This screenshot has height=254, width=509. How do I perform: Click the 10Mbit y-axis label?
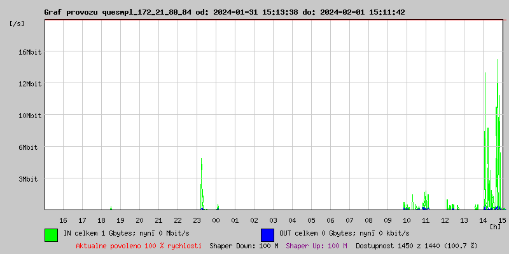coord(29,116)
